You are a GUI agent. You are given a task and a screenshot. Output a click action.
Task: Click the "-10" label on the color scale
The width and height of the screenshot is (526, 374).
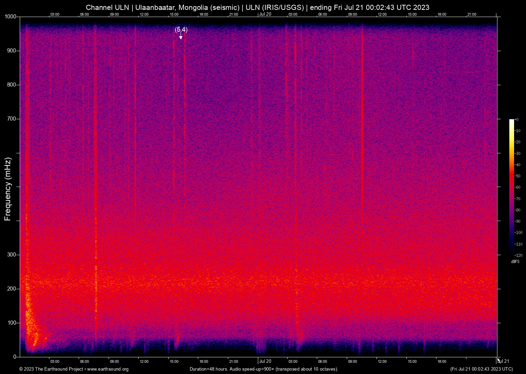(x=517, y=131)
